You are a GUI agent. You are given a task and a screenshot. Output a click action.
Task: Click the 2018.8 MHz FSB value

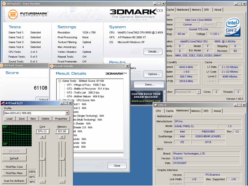pyautogui.click(x=186, y=81)
